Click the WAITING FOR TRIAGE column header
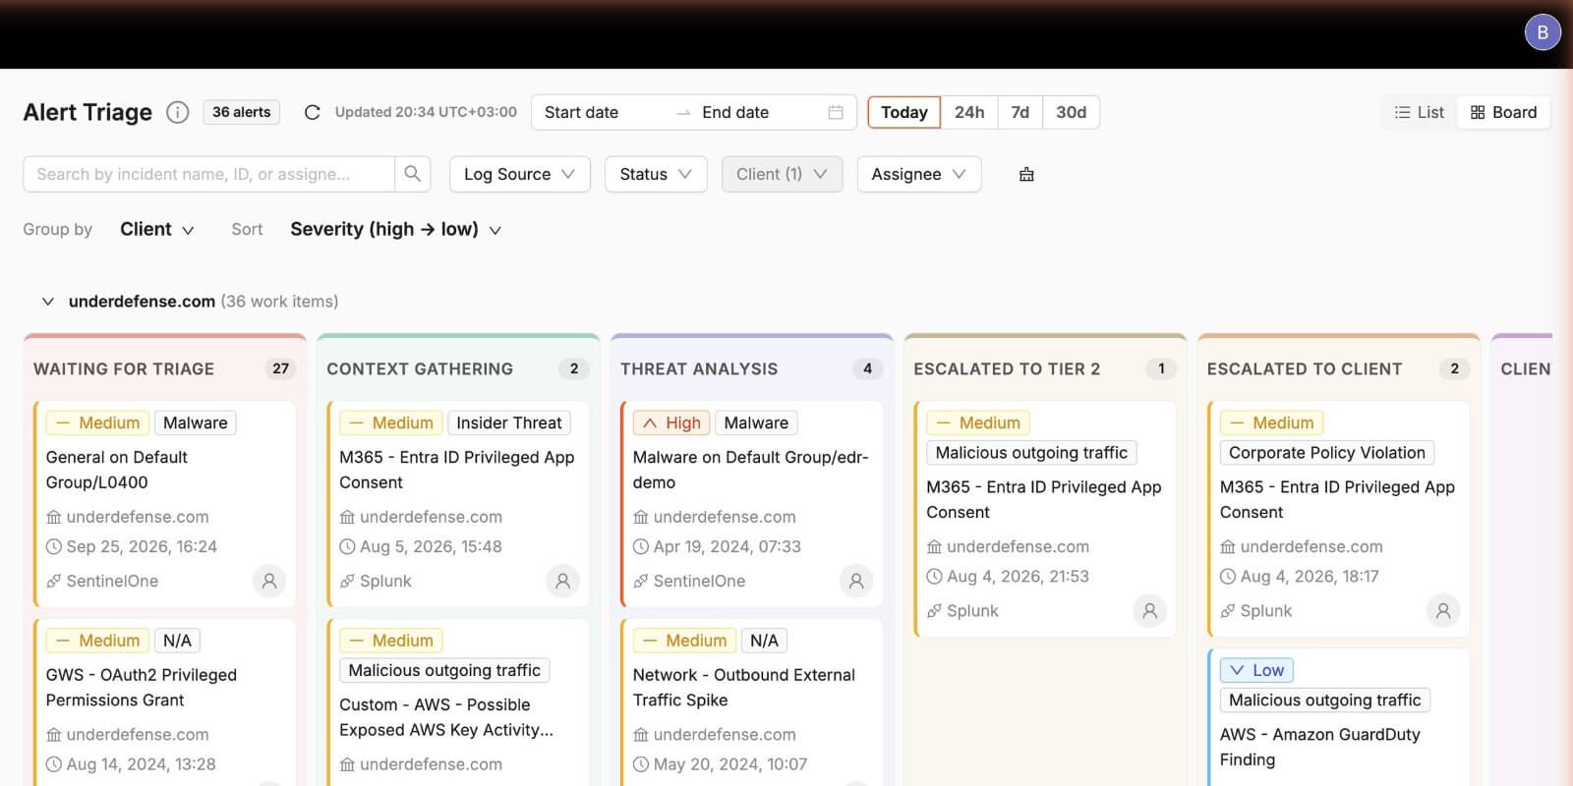Image resolution: width=1573 pixels, height=786 pixels. [124, 368]
